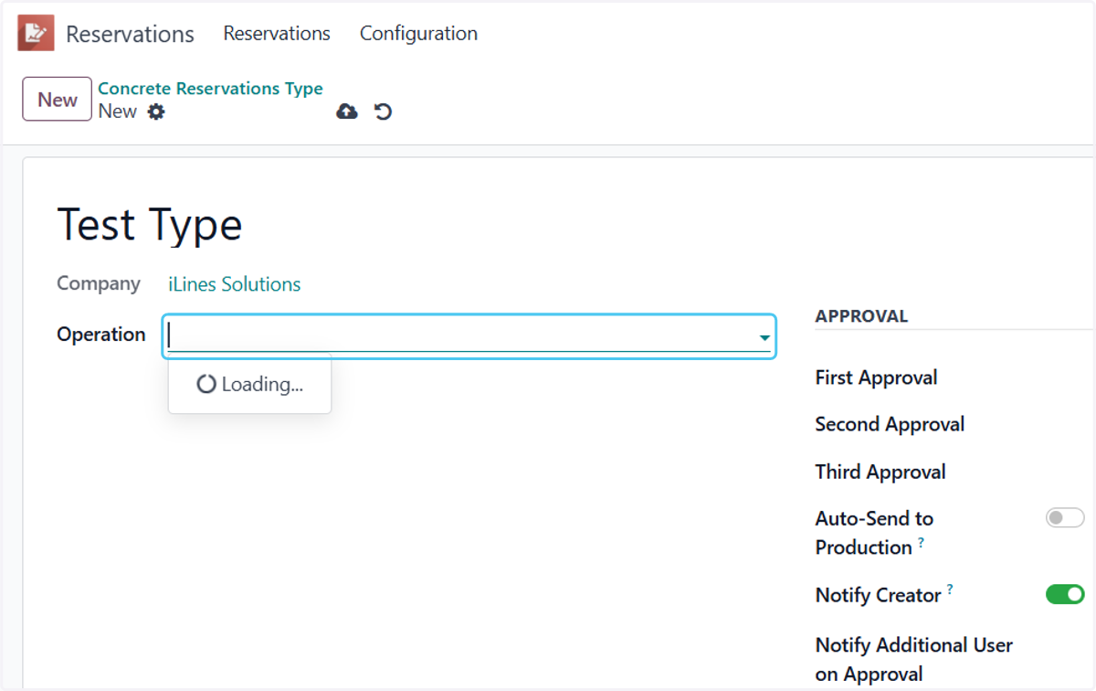
Task: Click the APPROVAL section heading
Action: click(861, 316)
